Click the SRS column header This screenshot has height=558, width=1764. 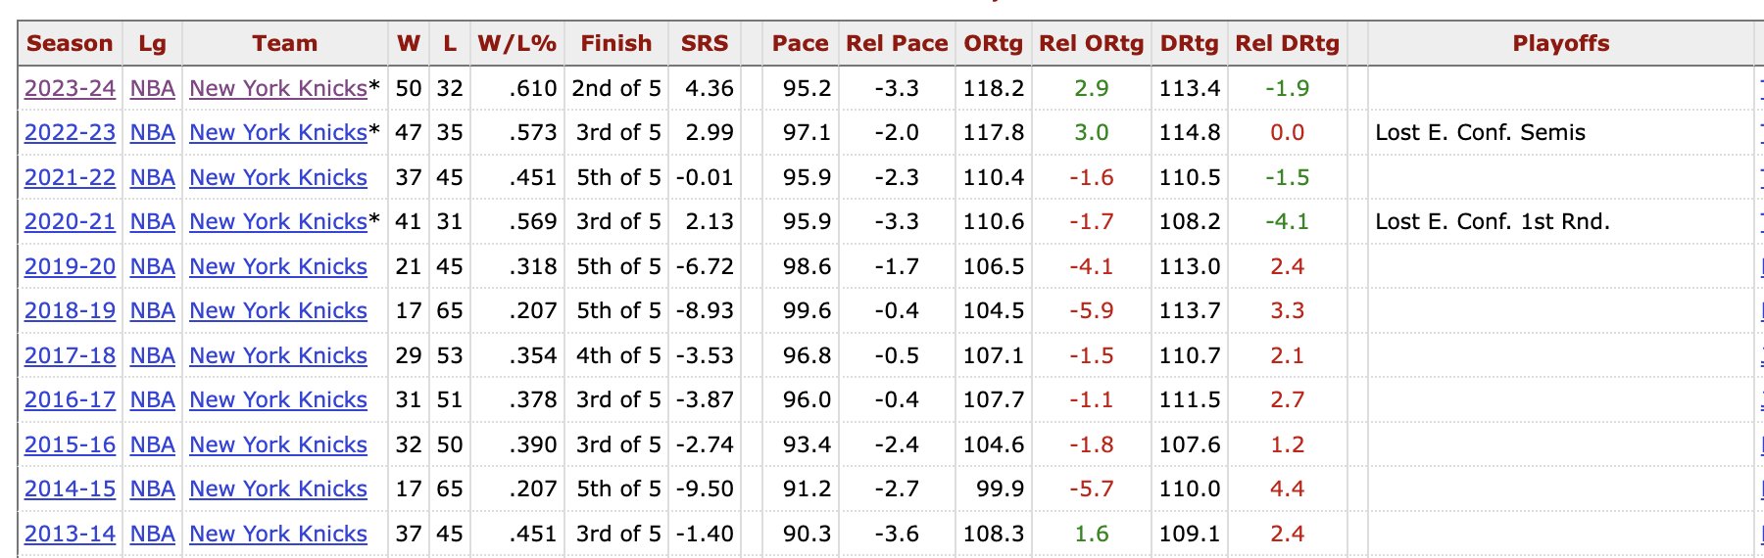(705, 44)
